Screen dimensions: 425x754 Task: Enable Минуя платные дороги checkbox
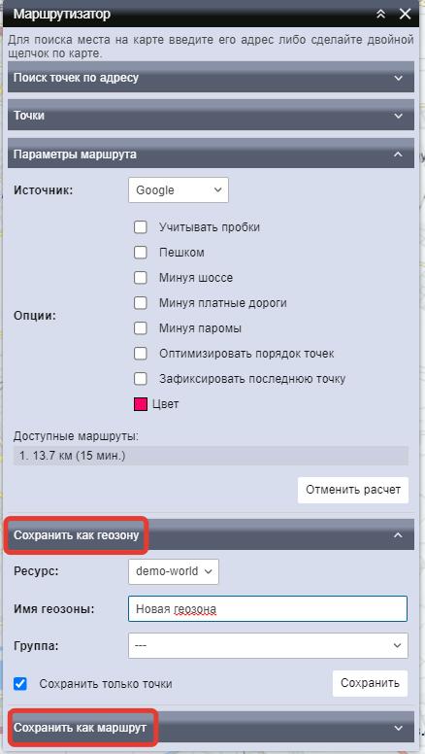point(141,303)
